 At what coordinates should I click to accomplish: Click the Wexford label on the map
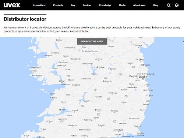click(x=137, y=126)
